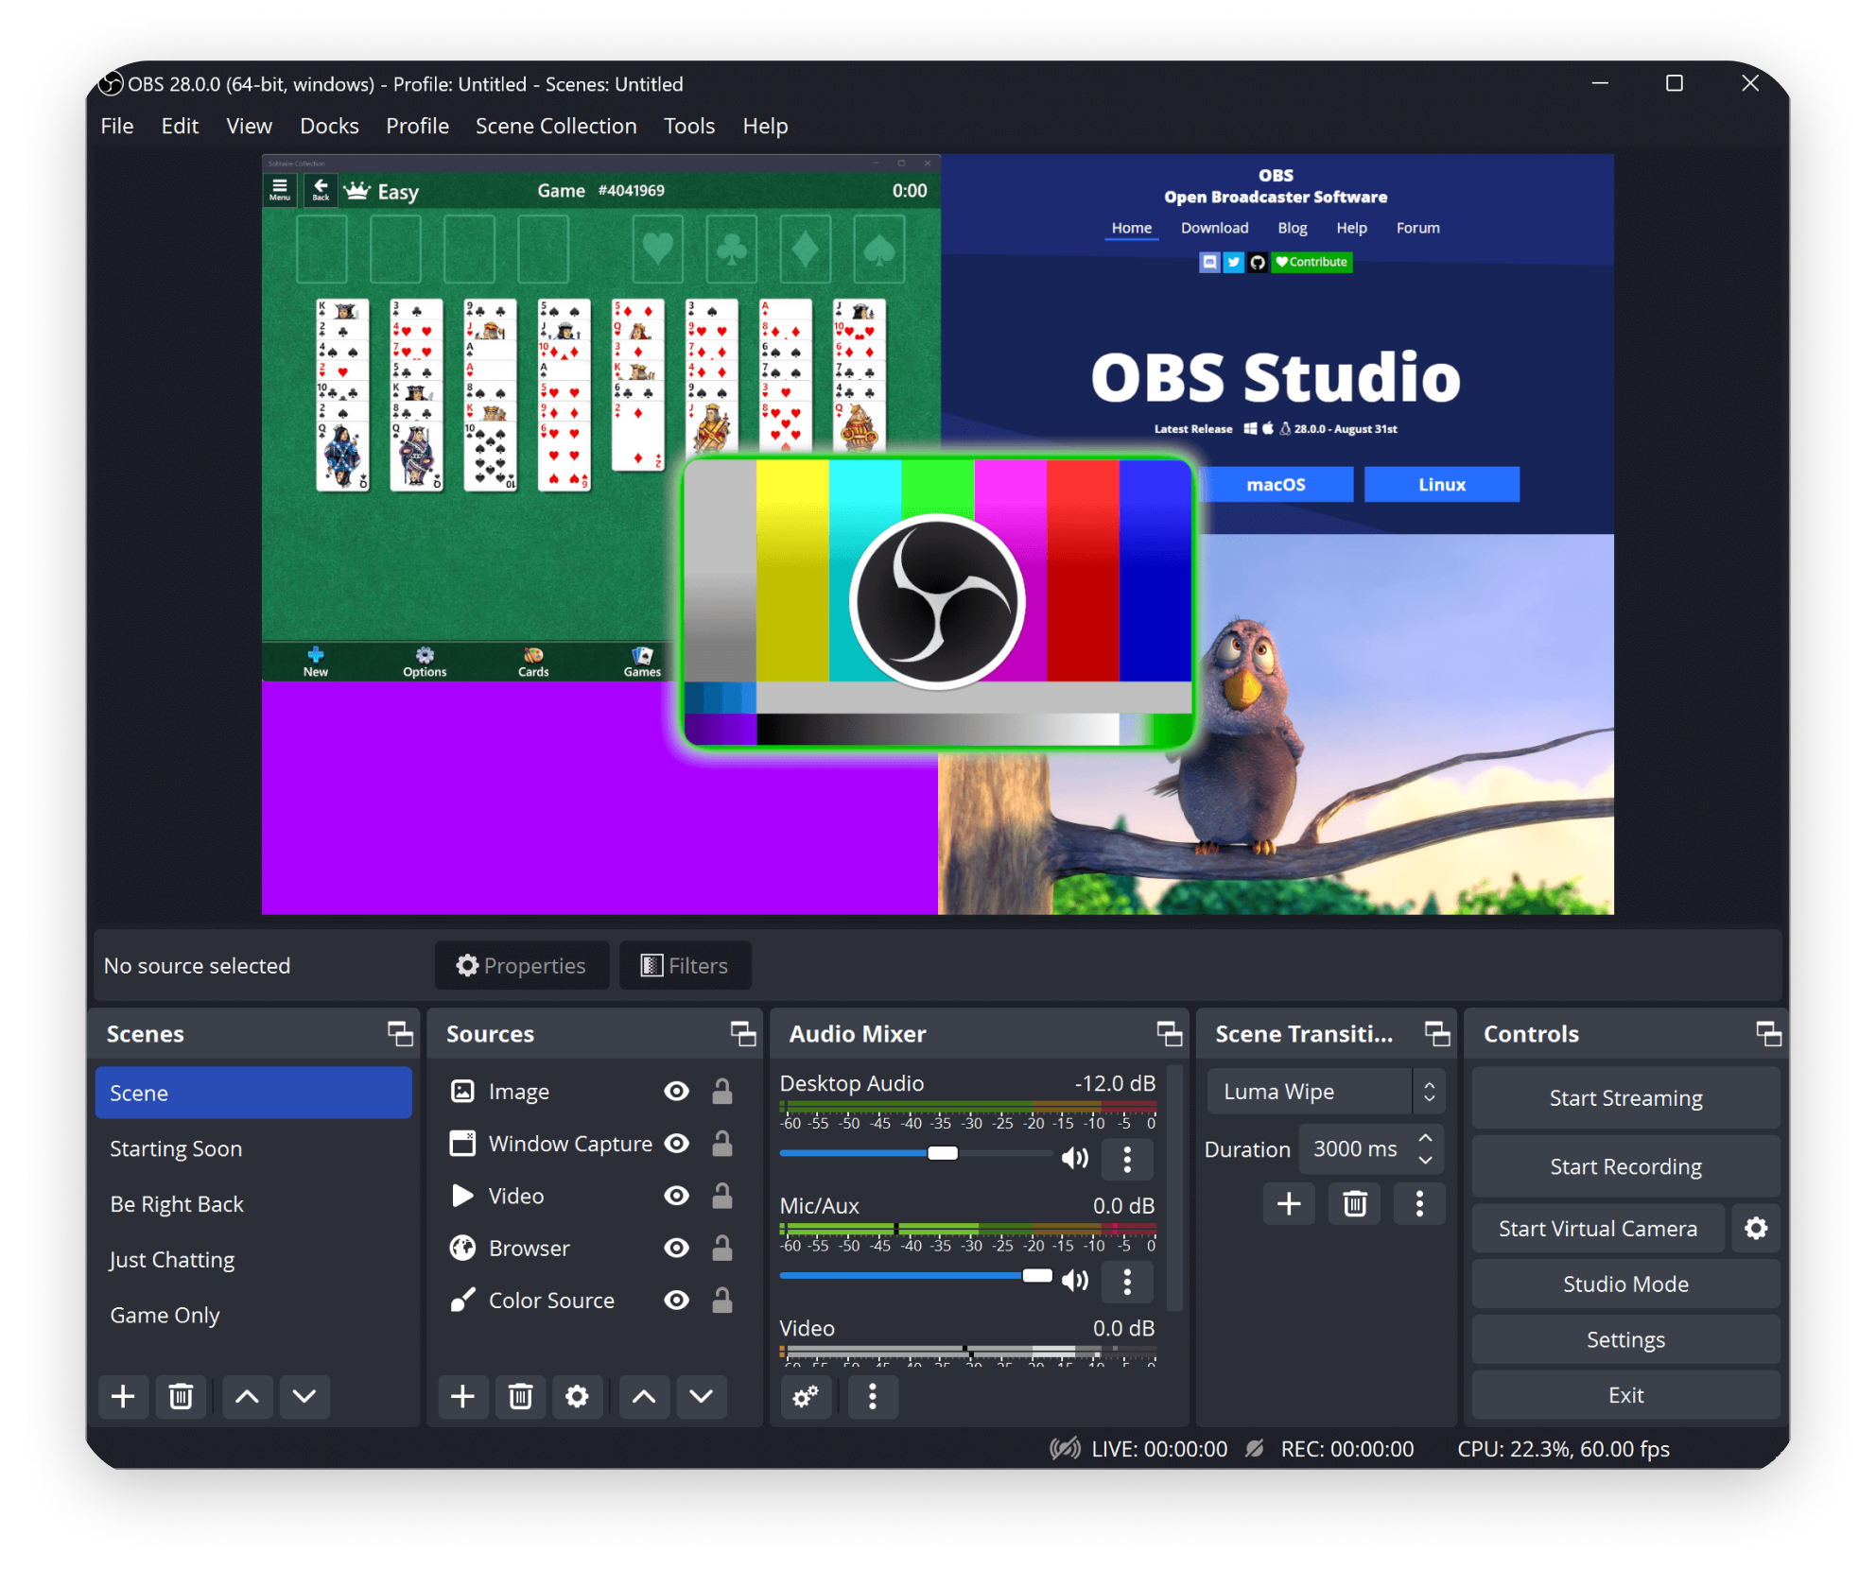Select the Starting Soon scene
Image resolution: width=1876 pixels, height=1569 pixels.
pyautogui.click(x=253, y=1148)
